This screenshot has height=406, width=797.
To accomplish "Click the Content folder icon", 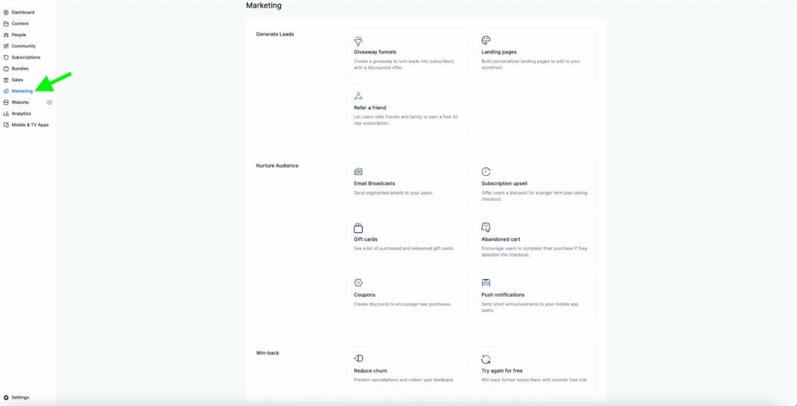I will pyautogui.click(x=6, y=23).
